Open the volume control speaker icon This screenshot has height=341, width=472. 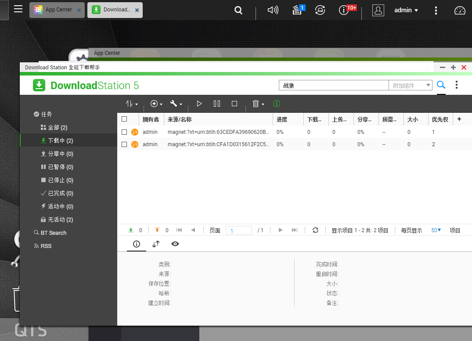pos(273,10)
